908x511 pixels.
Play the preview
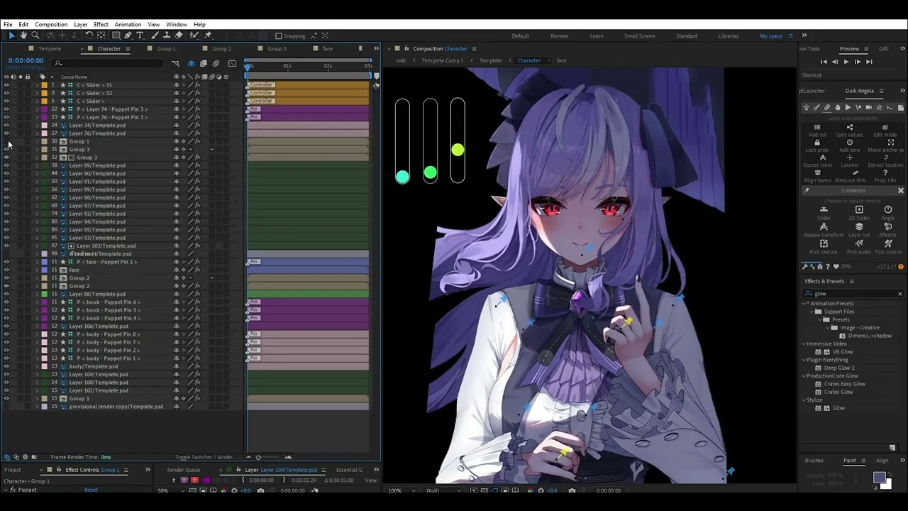tap(846, 62)
